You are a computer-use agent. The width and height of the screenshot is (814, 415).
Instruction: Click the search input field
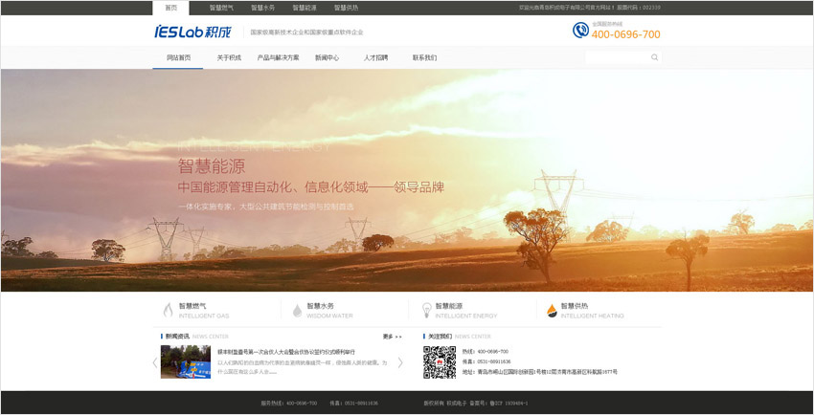pyautogui.click(x=616, y=57)
